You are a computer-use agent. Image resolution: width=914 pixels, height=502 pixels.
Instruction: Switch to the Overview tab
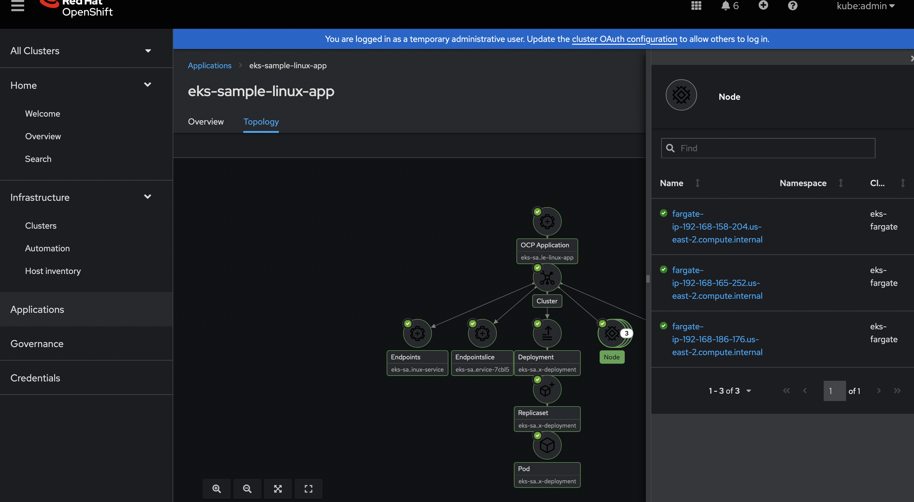[x=206, y=122]
